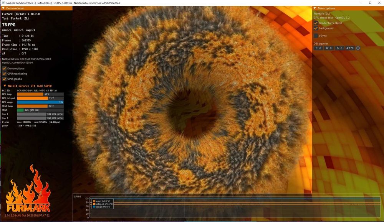Click the furry donut render center

[192, 115]
